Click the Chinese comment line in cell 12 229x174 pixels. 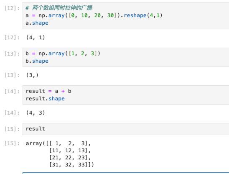point(59,8)
